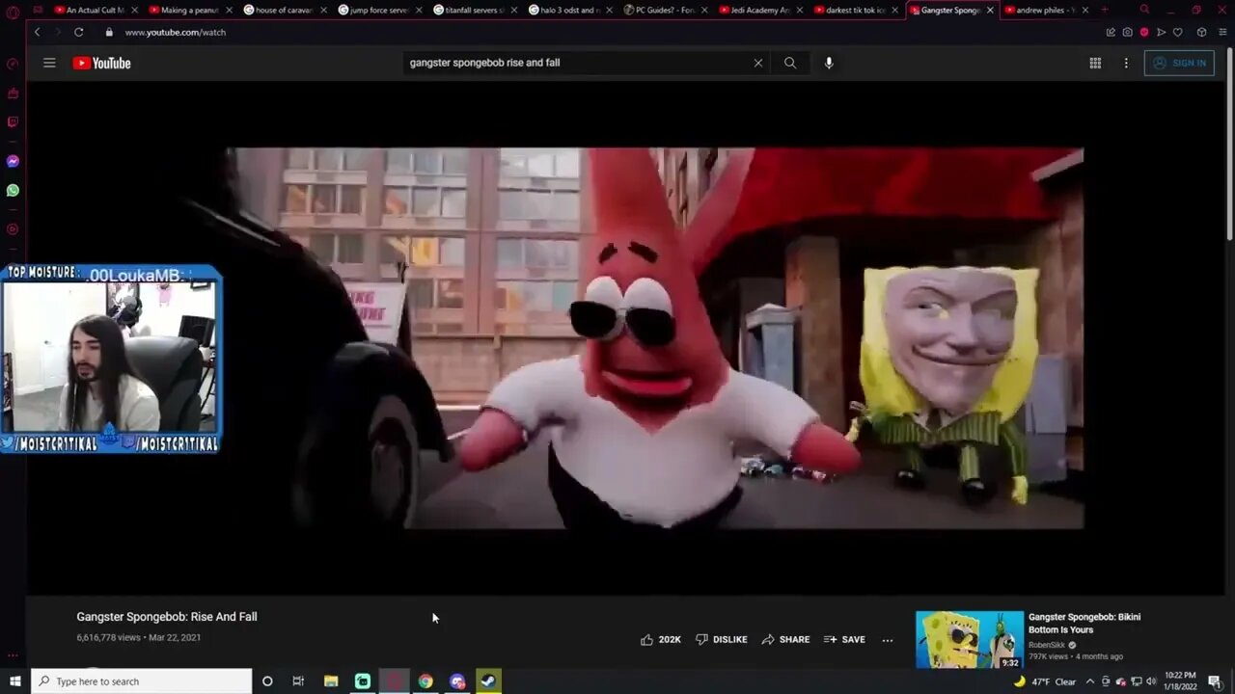Open the taskbar clock and calendar
This screenshot has width=1235, height=694.
tap(1180, 681)
